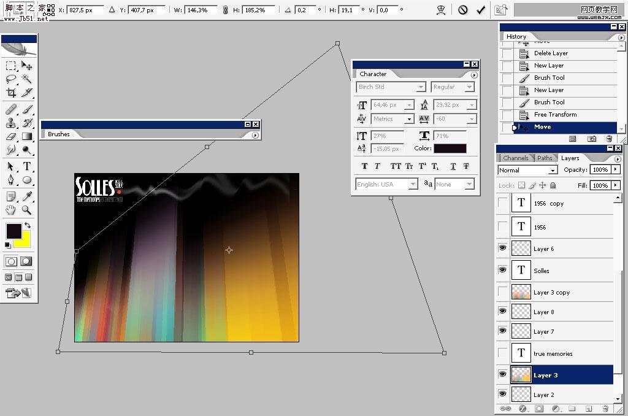The image size is (628, 416).
Task: Click the Layer 3 layer thumbnail
Action: 521,375
